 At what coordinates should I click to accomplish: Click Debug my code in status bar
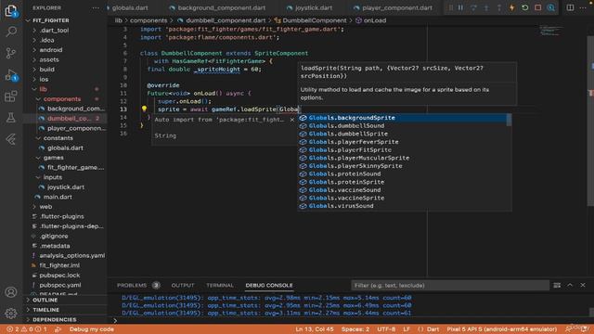(x=91, y=329)
